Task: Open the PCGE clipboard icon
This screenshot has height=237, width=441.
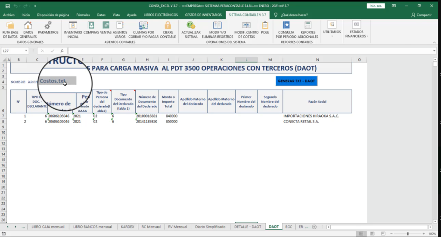Action: [x=265, y=28]
